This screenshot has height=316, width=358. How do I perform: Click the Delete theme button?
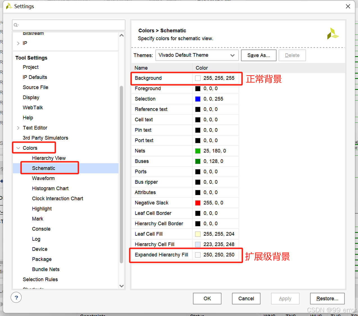(x=292, y=55)
